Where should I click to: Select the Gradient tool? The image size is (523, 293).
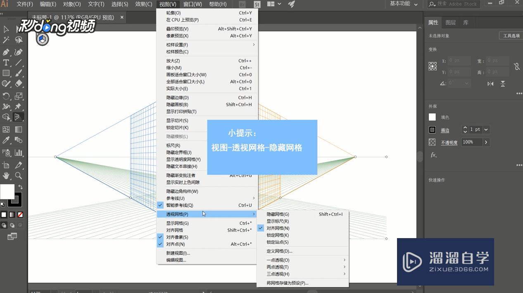(19, 130)
